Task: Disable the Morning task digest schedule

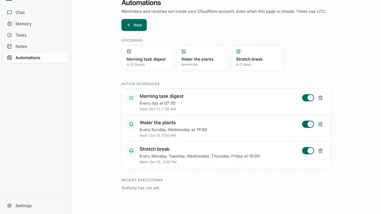Action: [x=308, y=98]
